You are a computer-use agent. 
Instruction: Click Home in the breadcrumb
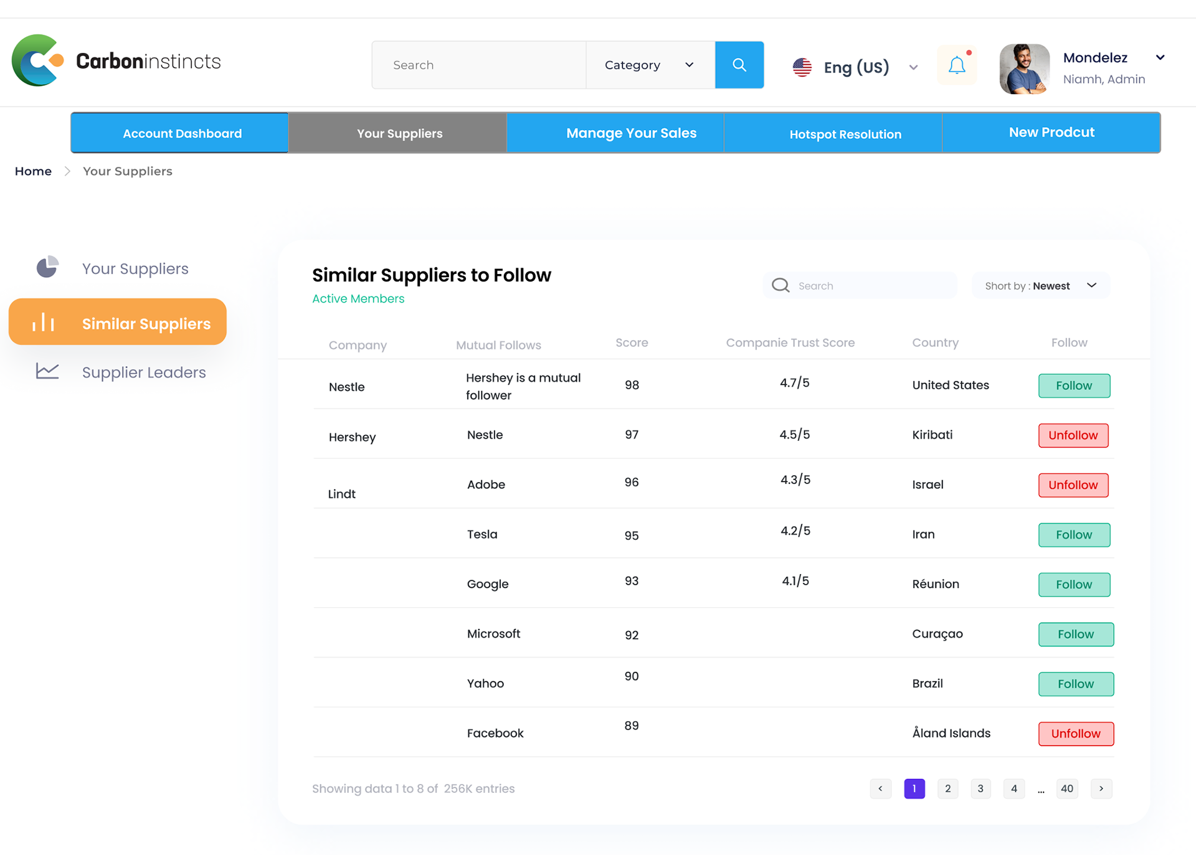[x=33, y=171]
